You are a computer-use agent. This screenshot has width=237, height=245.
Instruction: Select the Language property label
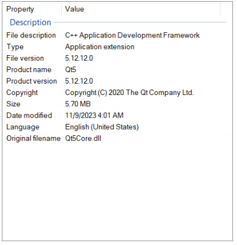pyautogui.click(x=23, y=127)
